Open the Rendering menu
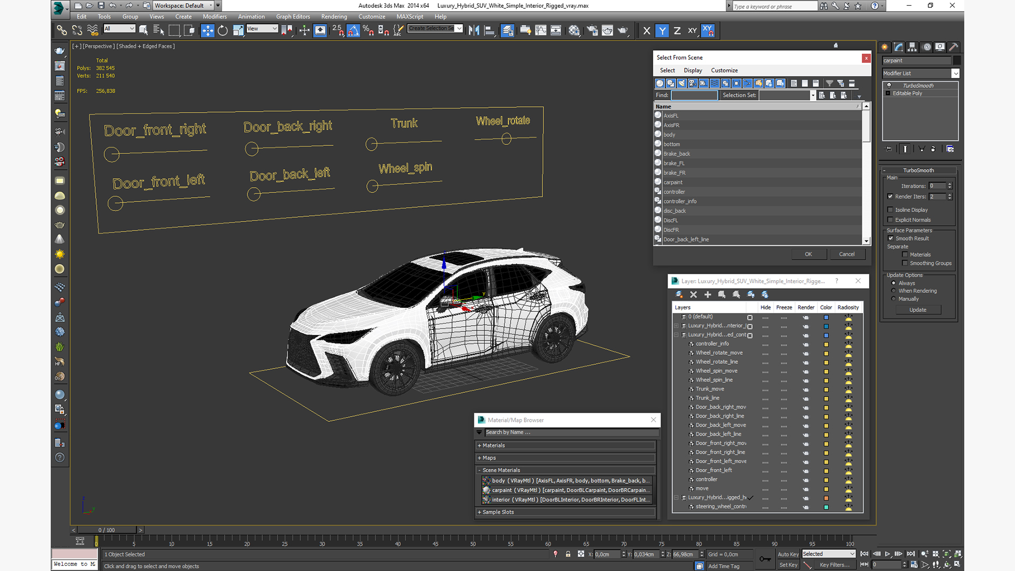The height and width of the screenshot is (571, 1015). click(x=334, y=17)
